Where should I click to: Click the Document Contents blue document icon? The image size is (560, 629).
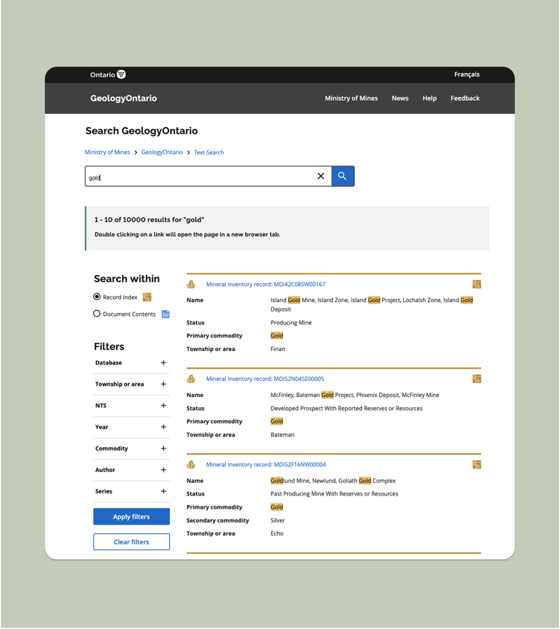[166, 314]
